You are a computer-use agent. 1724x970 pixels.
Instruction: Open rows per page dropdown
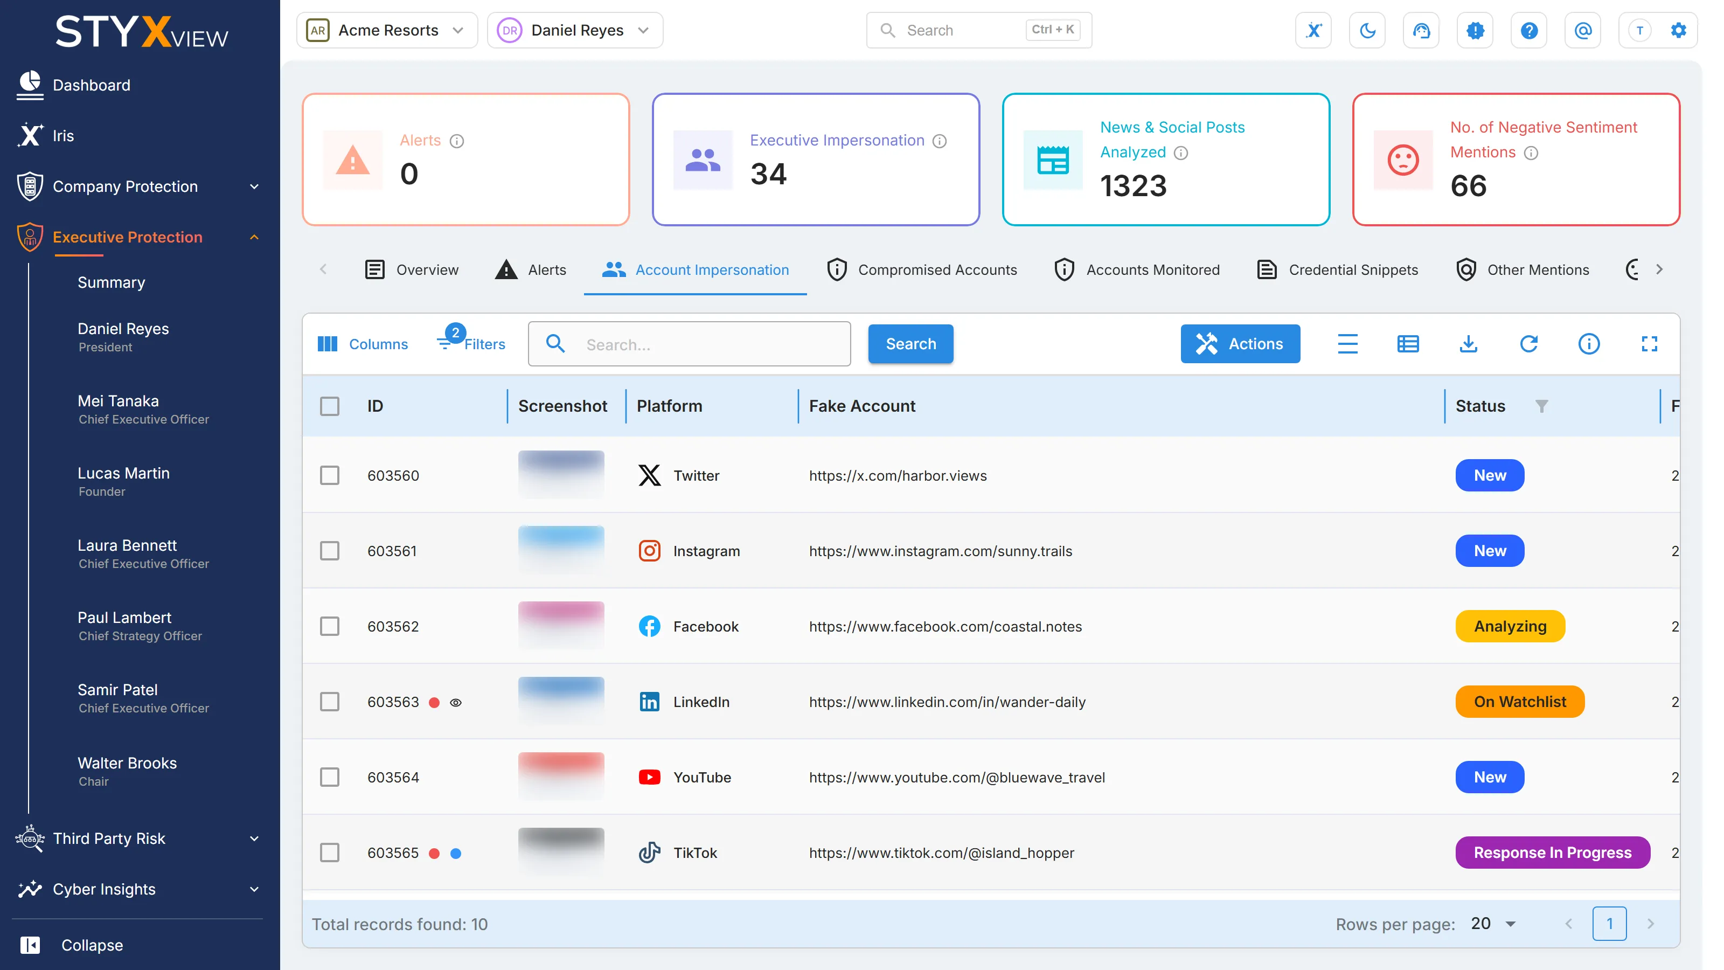(x=1494, y=924)
